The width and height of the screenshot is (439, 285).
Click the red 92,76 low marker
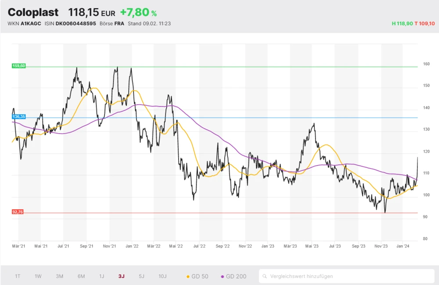(18, 212)
